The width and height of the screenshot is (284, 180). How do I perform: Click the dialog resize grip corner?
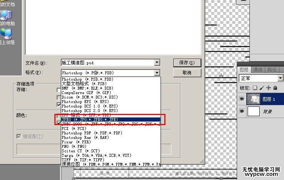(x=202, y=161)
